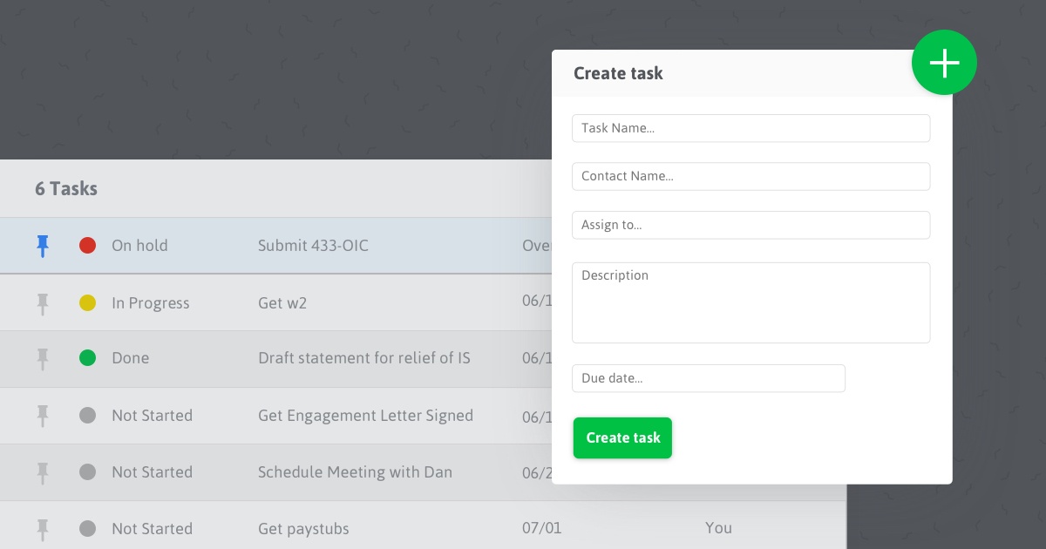Screen dimensions: 1046x549
Task: Click the yellow In Progress status dot
Action: click(x=87, y=303)
